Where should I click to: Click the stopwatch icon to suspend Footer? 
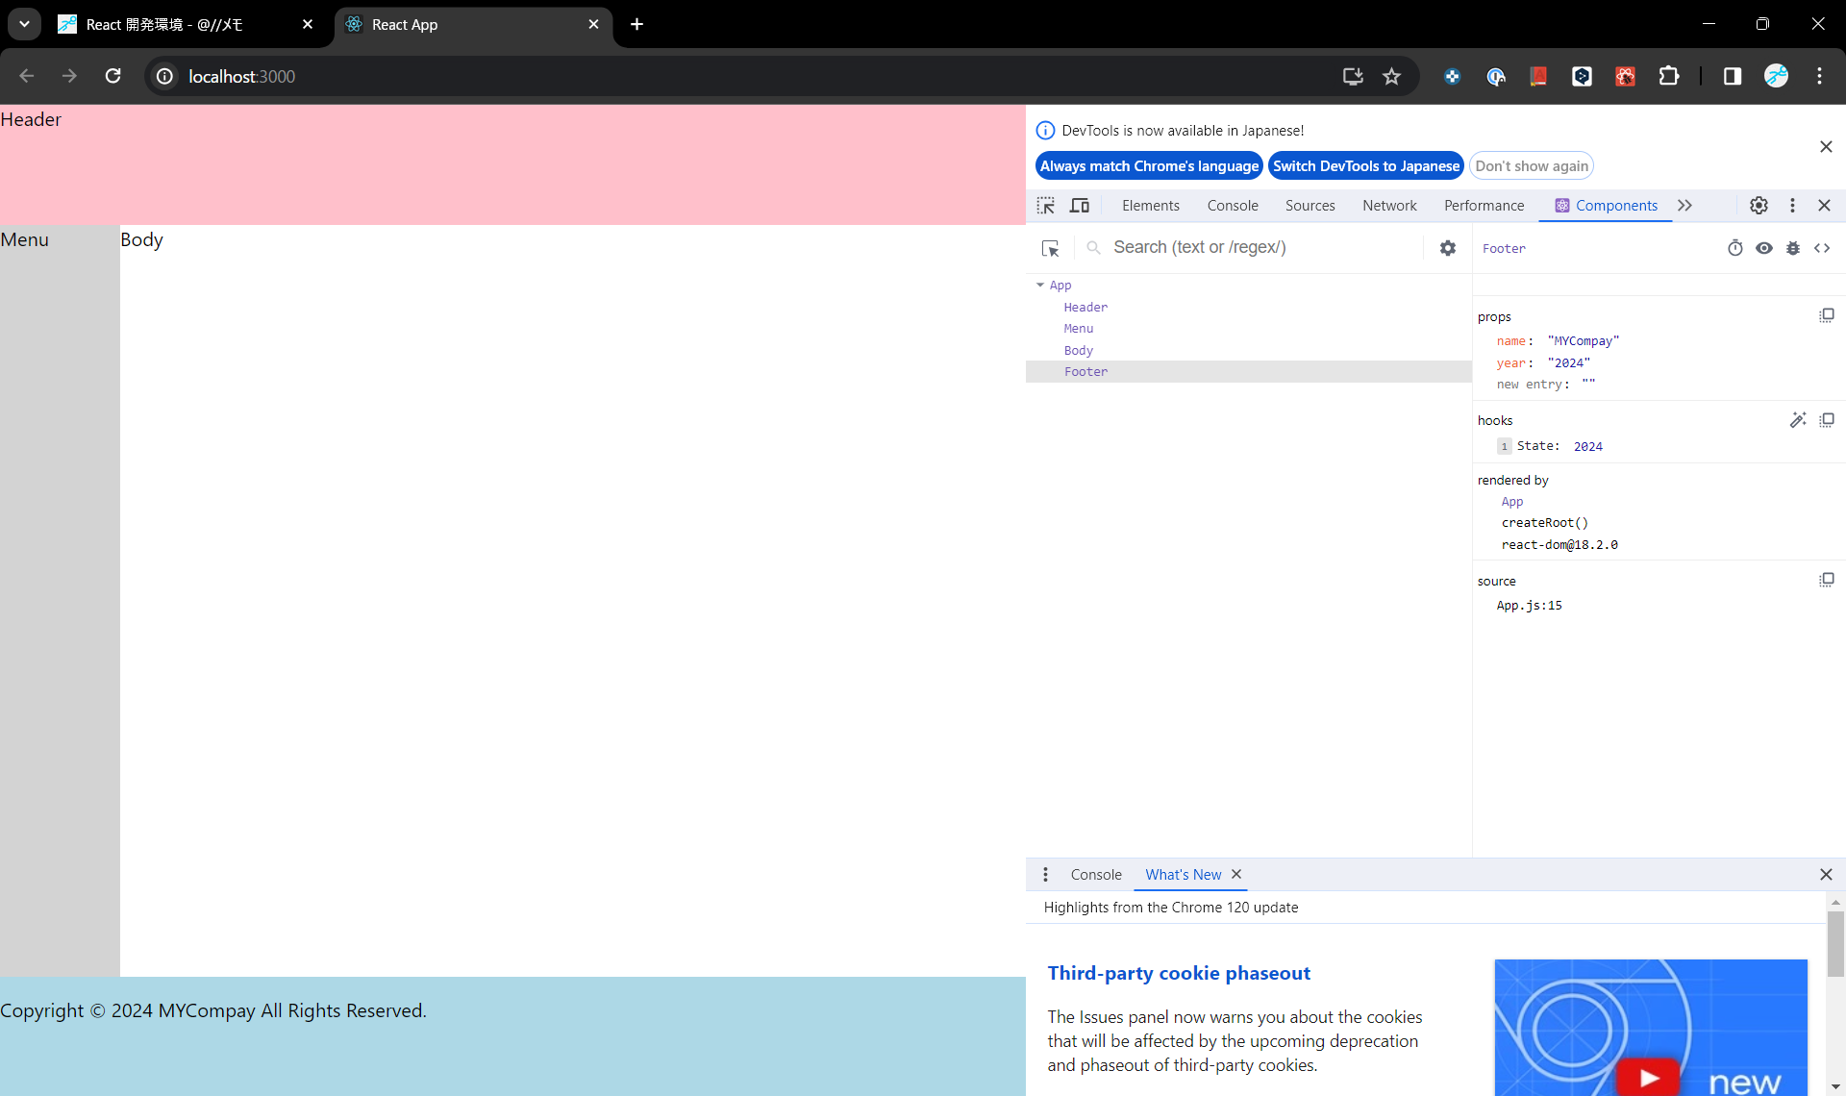[1735, 247]
